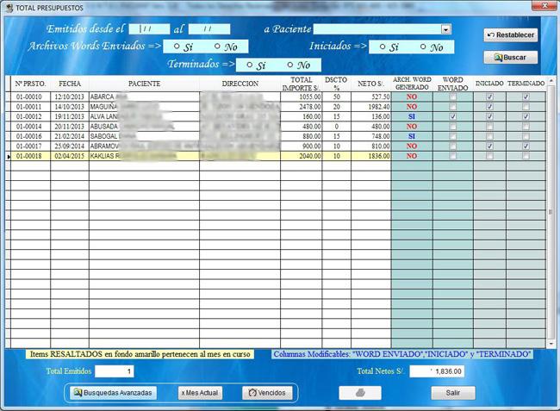Click date cell 12/10/2013
560x411 pixels.
coord(70,97)
